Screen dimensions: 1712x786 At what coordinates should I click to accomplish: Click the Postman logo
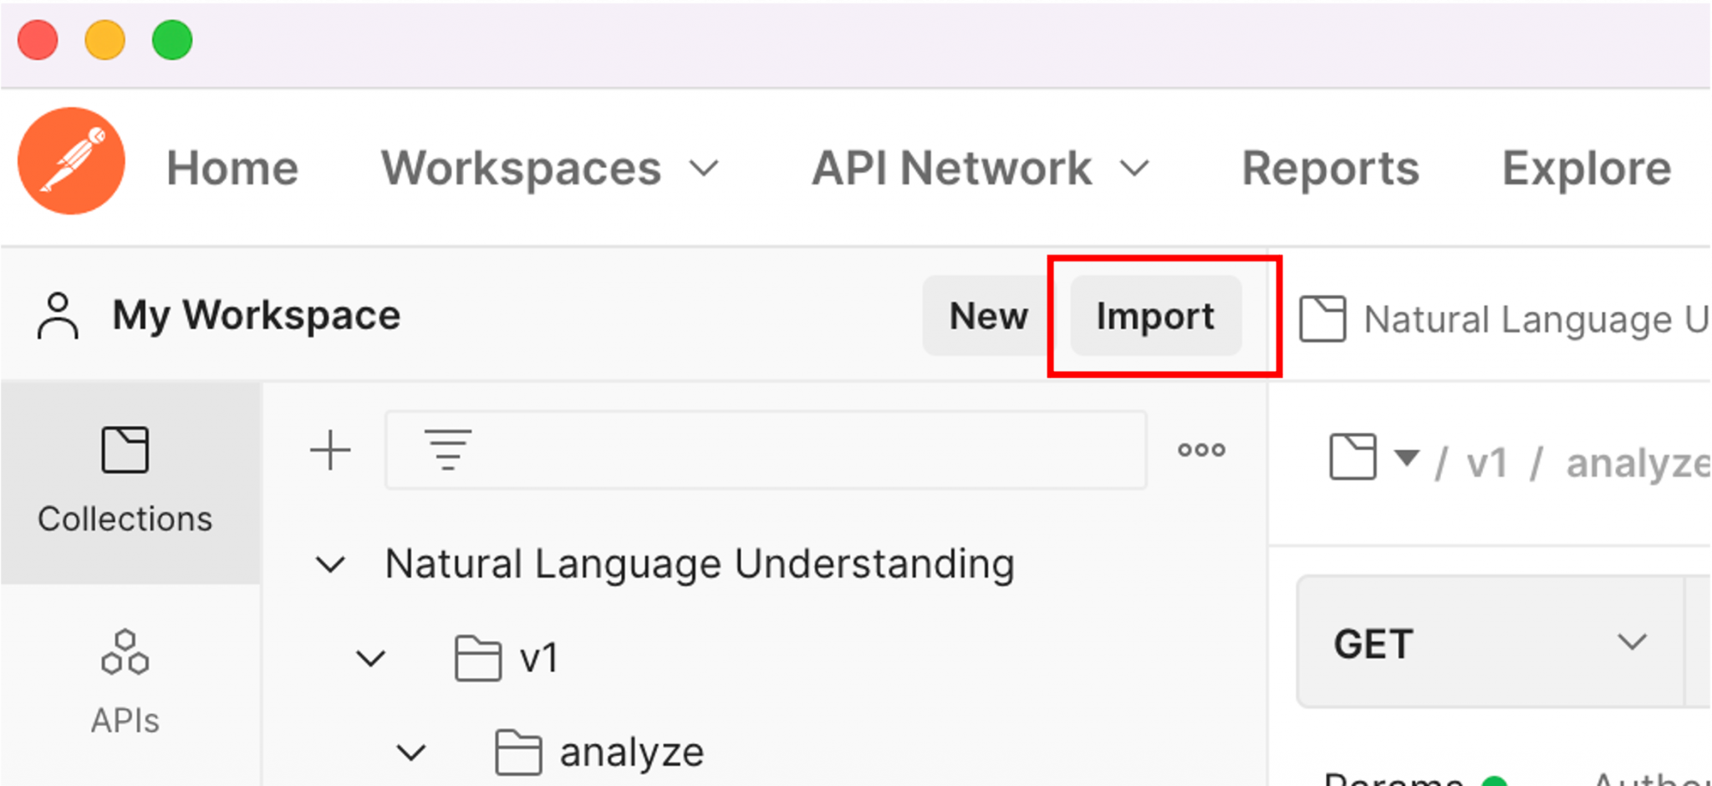point(72,160)
